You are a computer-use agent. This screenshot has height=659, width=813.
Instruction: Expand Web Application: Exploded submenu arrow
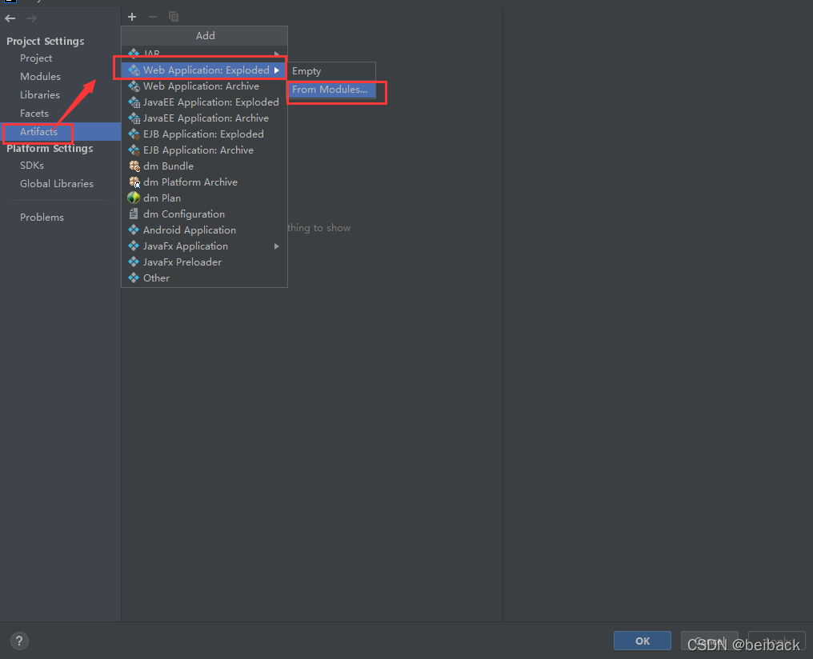pos(277,70)
